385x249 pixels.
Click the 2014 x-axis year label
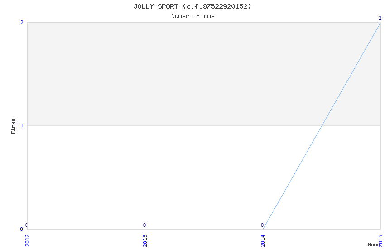click(263, 240)
